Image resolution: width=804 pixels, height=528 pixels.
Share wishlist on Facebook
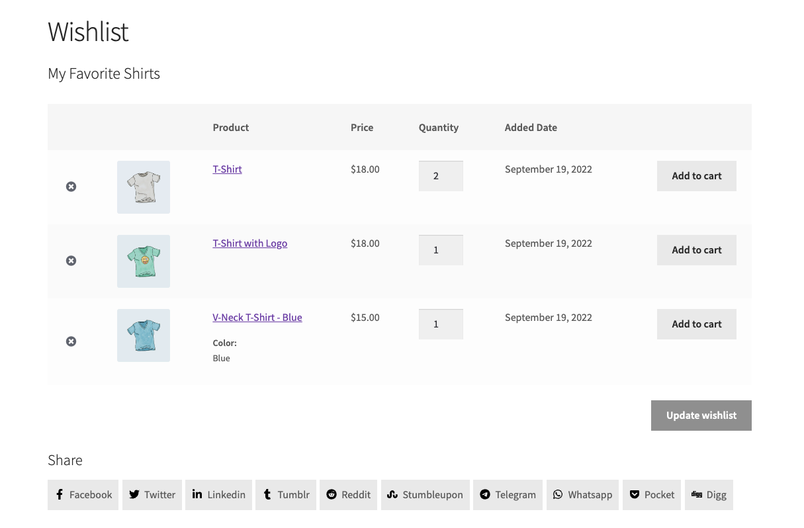[83, 495]
